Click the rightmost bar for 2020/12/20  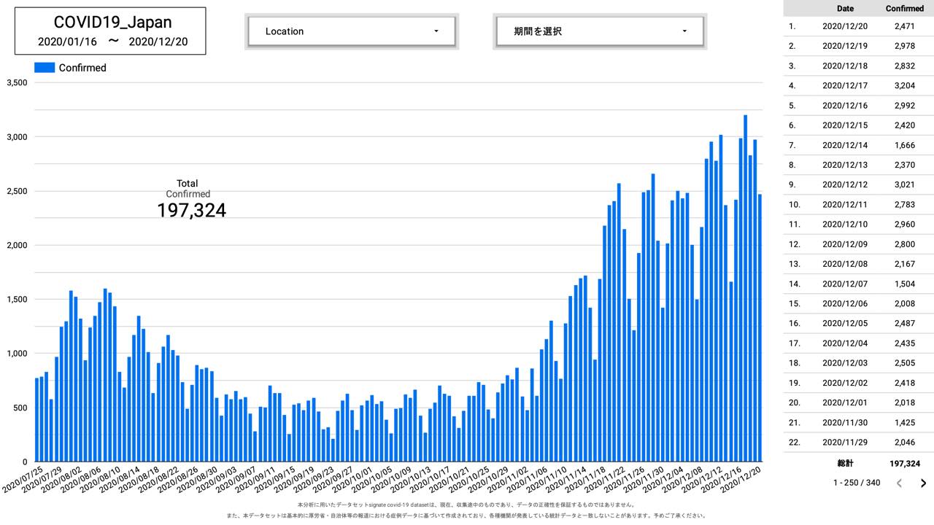760,328
